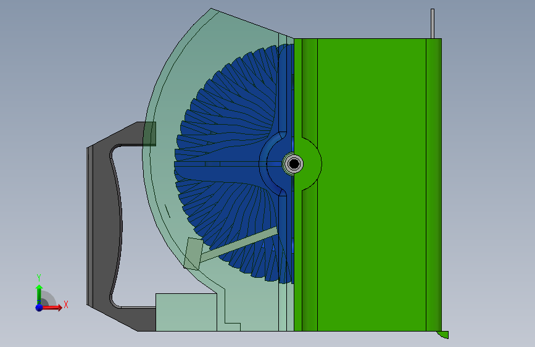This screenshot has height=347, width=535.
Task: Select the large green housing face
Action: point(371,185)
